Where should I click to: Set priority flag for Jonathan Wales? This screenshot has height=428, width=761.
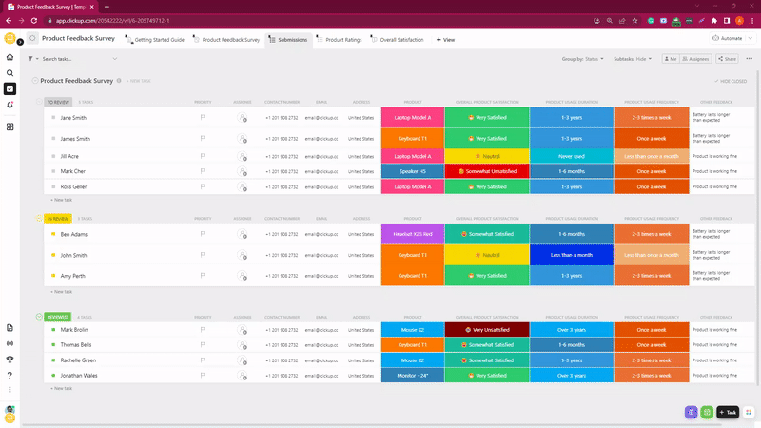point(203,375)
